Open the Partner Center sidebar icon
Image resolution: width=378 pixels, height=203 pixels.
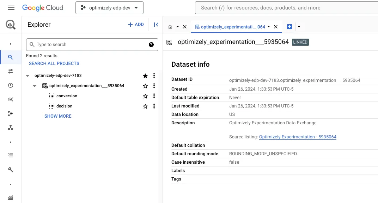click(10, 127)
